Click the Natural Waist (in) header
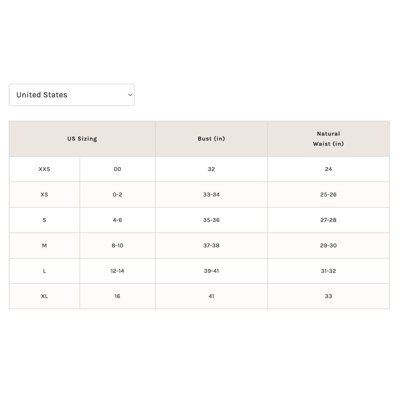402x402 pixels. pyautogui.click(x=328, y=139)
